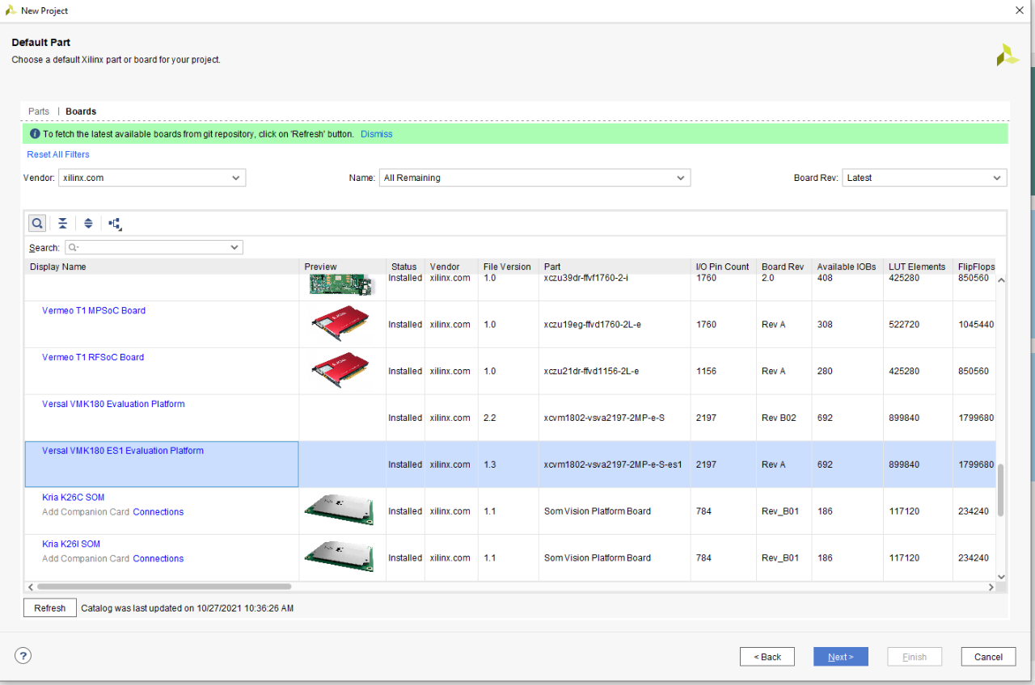Viewport: 1035px width, 685px height.
Task: Sort by FlipFlops column header
Action: pyautogui.click(x=976, y=267)
